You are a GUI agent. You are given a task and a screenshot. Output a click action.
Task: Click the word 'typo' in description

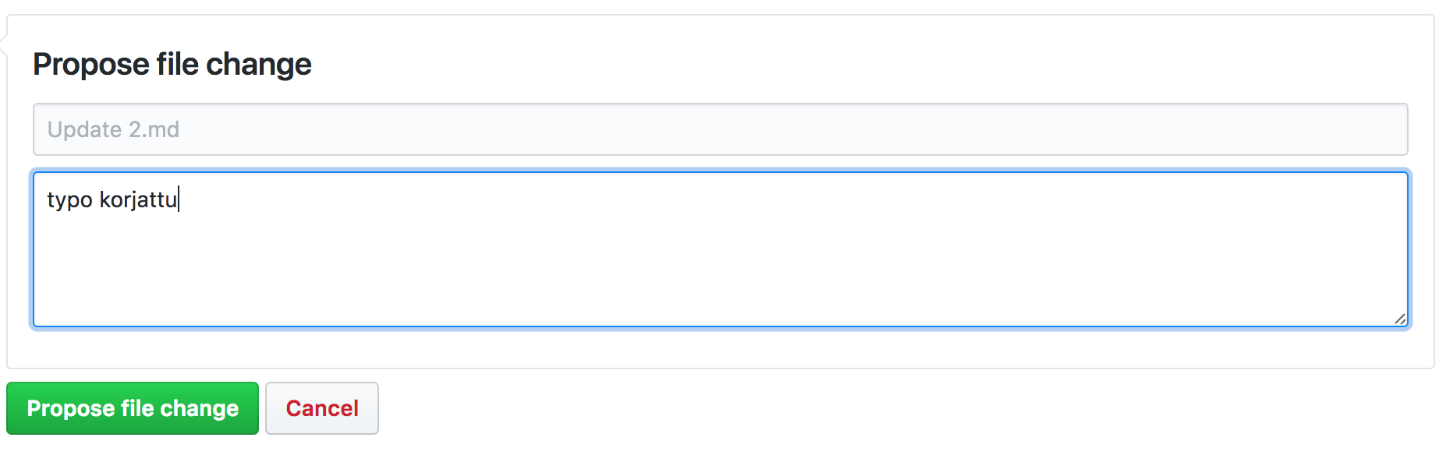pyautogui.click(x=69, y=200)
